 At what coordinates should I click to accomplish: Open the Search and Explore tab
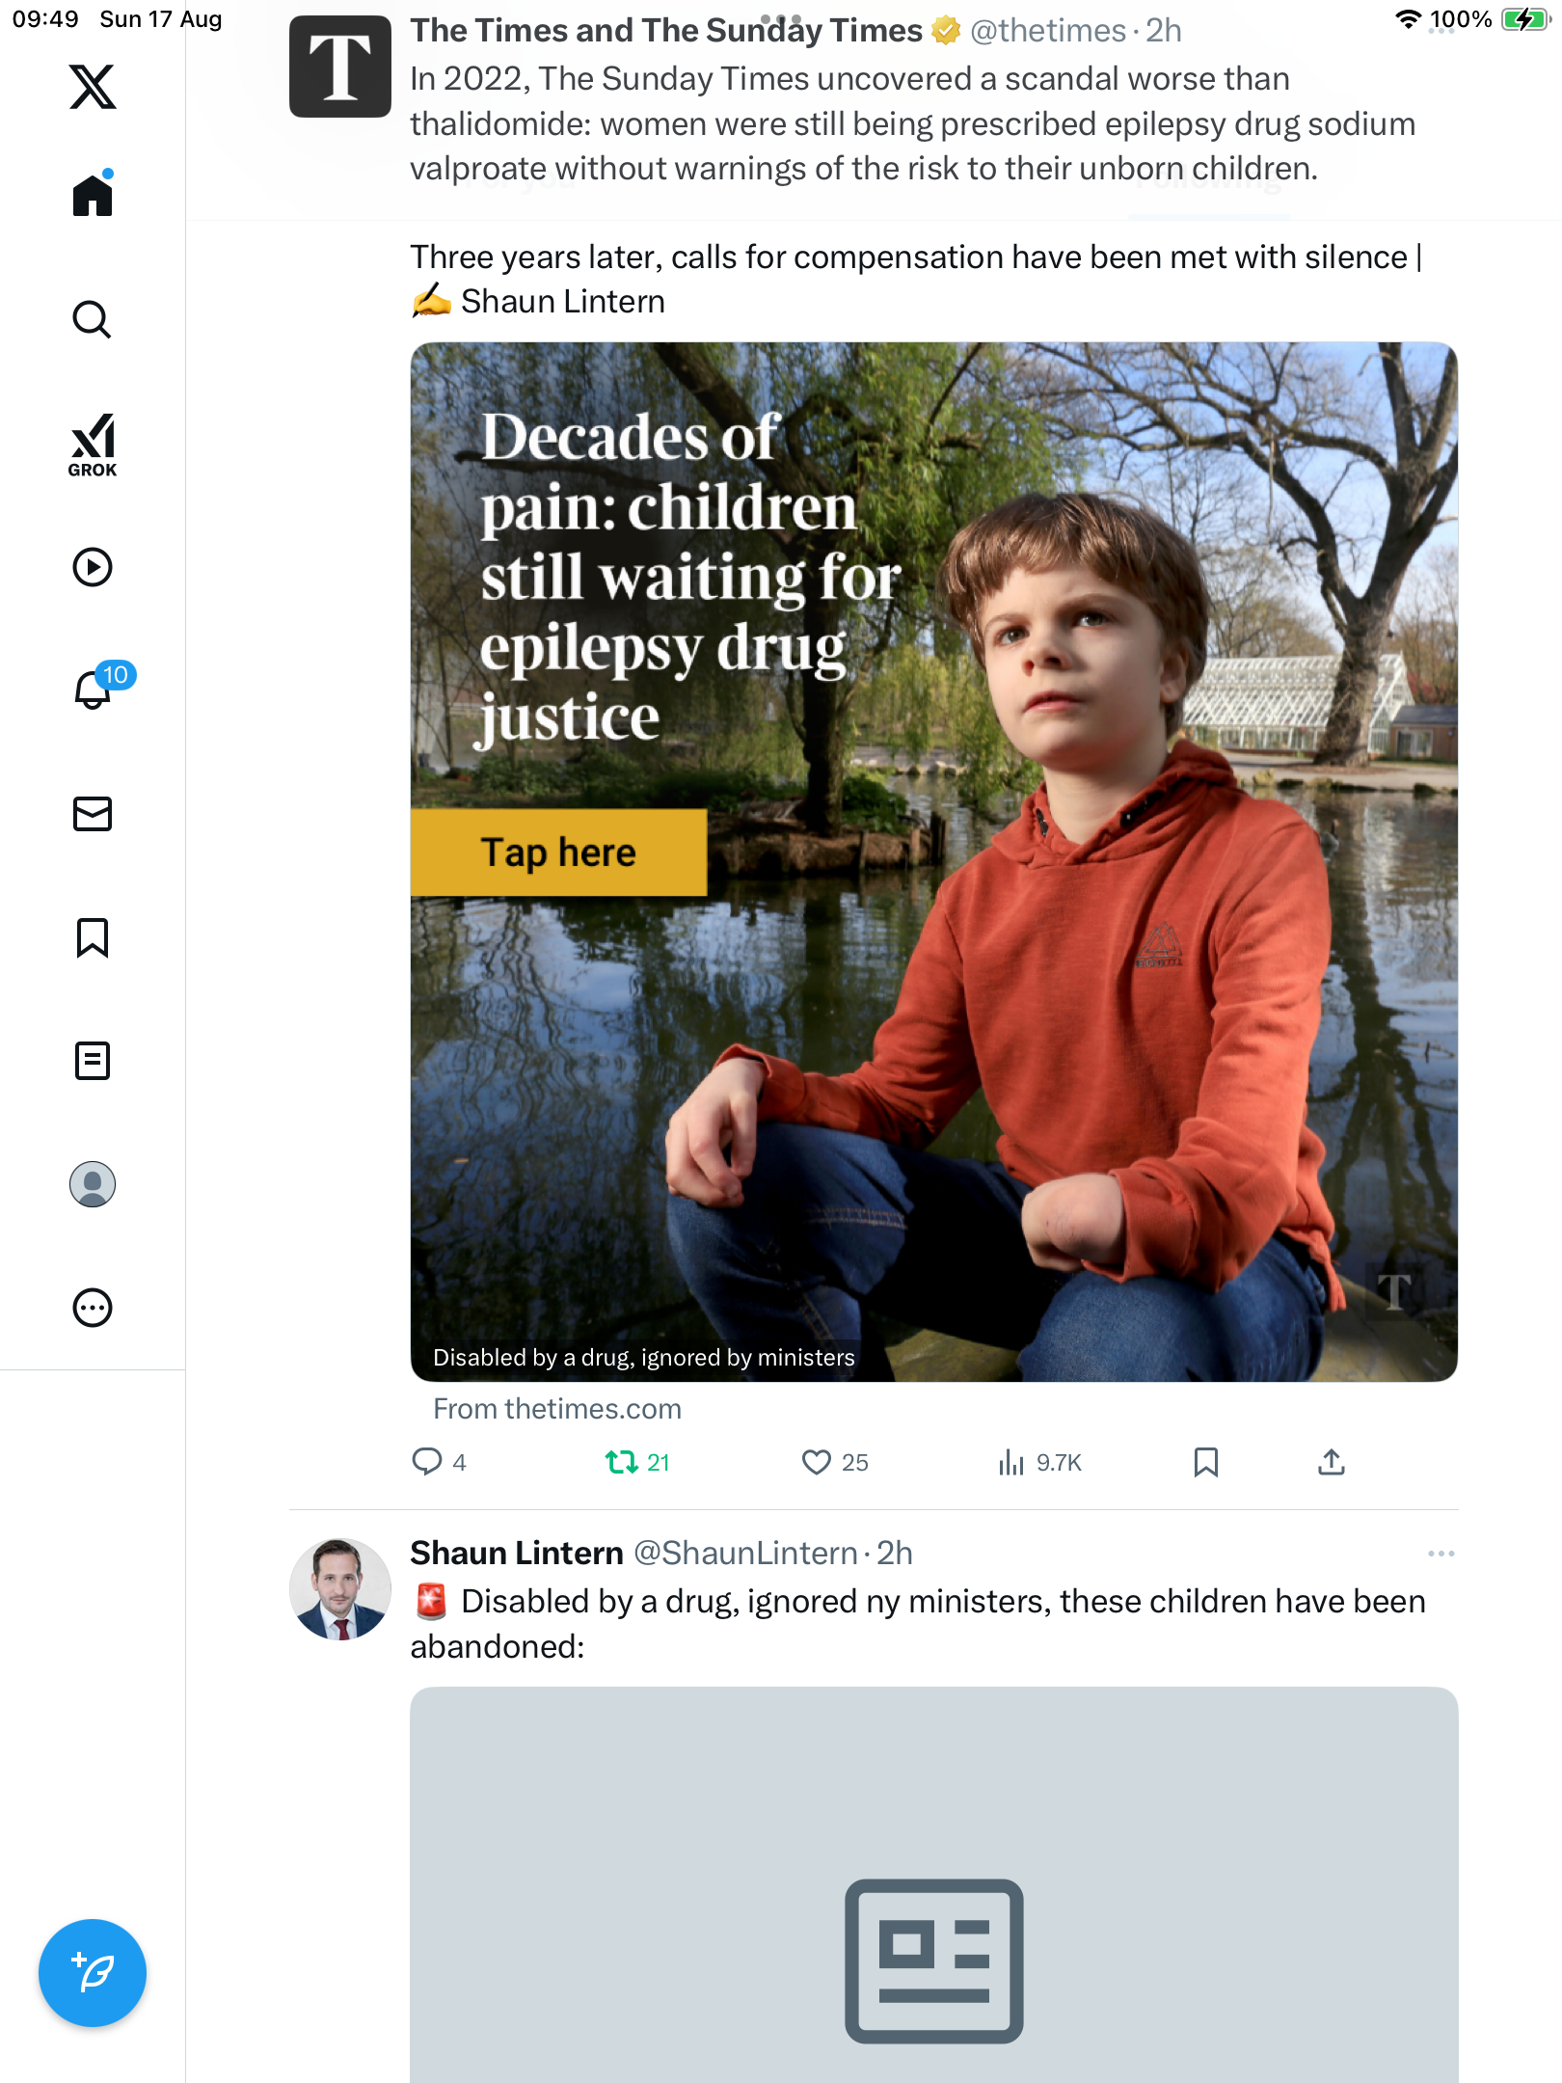coord(93,319)
